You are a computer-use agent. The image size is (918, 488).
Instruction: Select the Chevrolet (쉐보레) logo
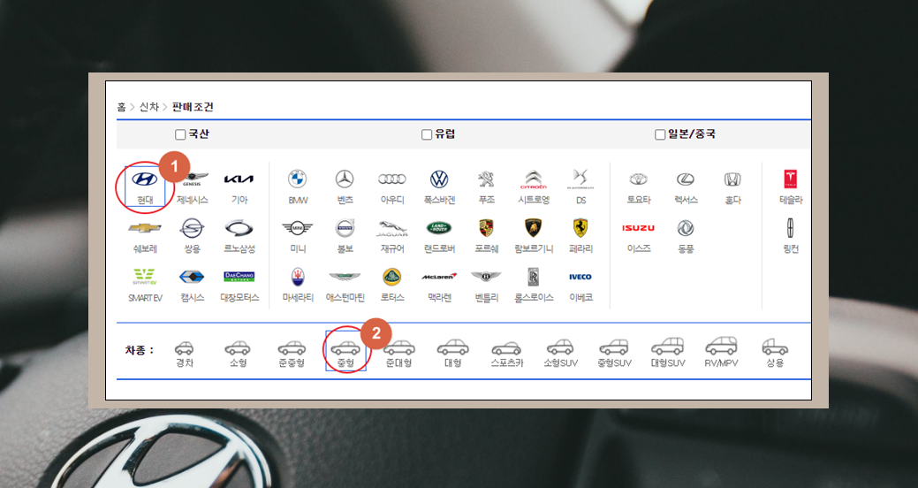point(145,228)
